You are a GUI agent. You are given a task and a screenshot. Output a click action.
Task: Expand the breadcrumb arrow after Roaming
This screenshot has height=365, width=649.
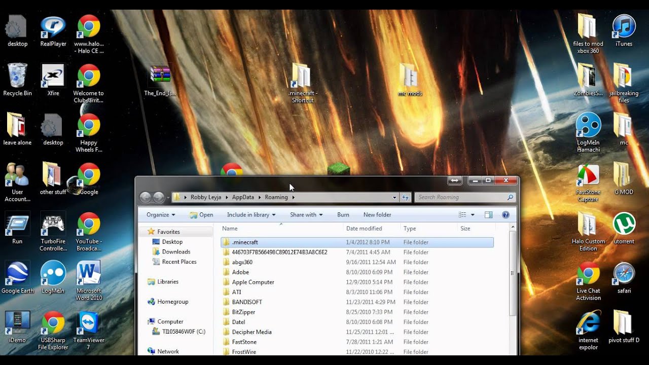click(x=293, y=197)
